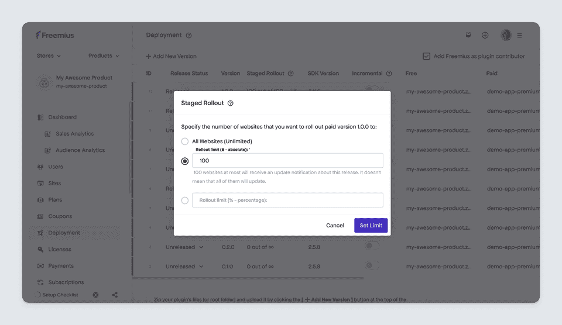Image resolution: width=562 pixels, height=325 pixels.
Task: Open Sales Analytics sidebar item
Action: [74, 133]
